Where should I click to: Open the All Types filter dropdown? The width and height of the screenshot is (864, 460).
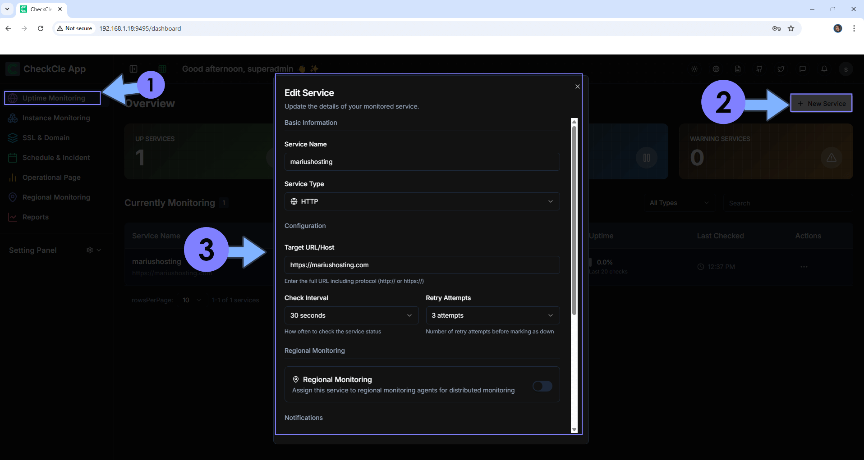680,203
